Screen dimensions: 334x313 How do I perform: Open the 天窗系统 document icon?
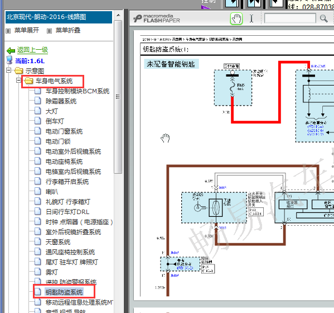[x=38, y=241]
